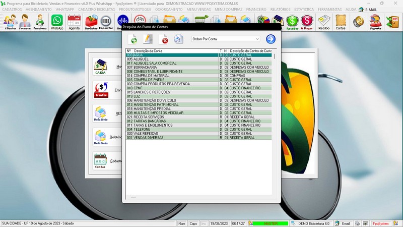Click the green add new account icon
403x227 pixels.
click(x=133, y=39)
